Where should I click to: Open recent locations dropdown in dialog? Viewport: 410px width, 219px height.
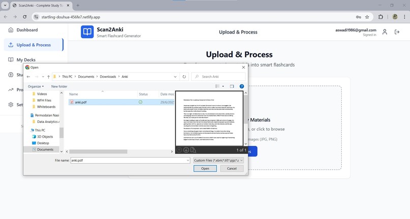[x=43, y=77]
